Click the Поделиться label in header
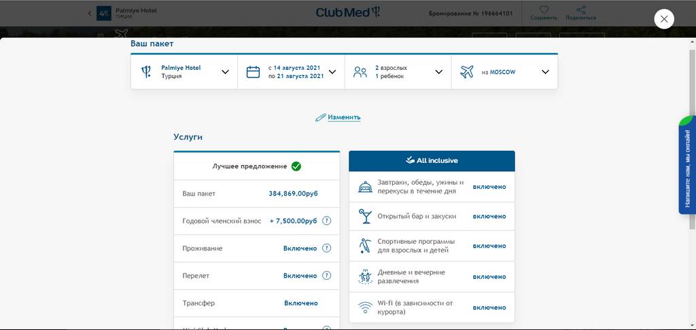Viewport: 696px width, 330px height. pos(580,18)
